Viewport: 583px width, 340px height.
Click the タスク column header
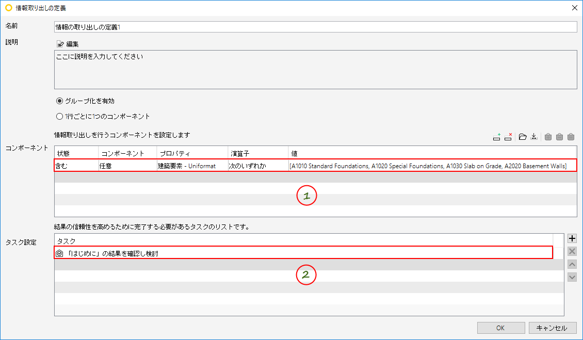[x=303, y=240]
